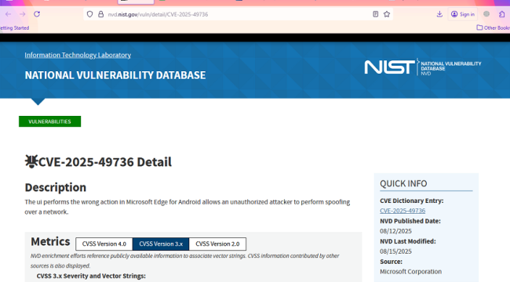The width and height of the screenshot is (510, 282).
Task: Switch to CVSS Version 2.0 tab
Action: (x=217, y=244)
